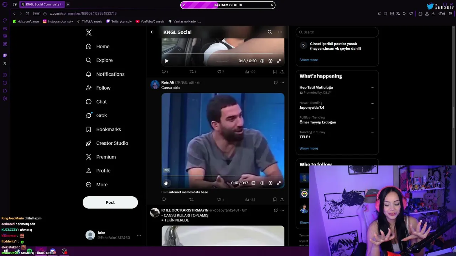Viewport: 456px width, 256px height.
Task: View analytics showing 199 views
Action: [250, 71]
